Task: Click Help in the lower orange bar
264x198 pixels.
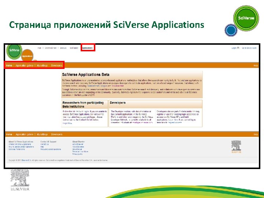Action: [x=256, y=134]
